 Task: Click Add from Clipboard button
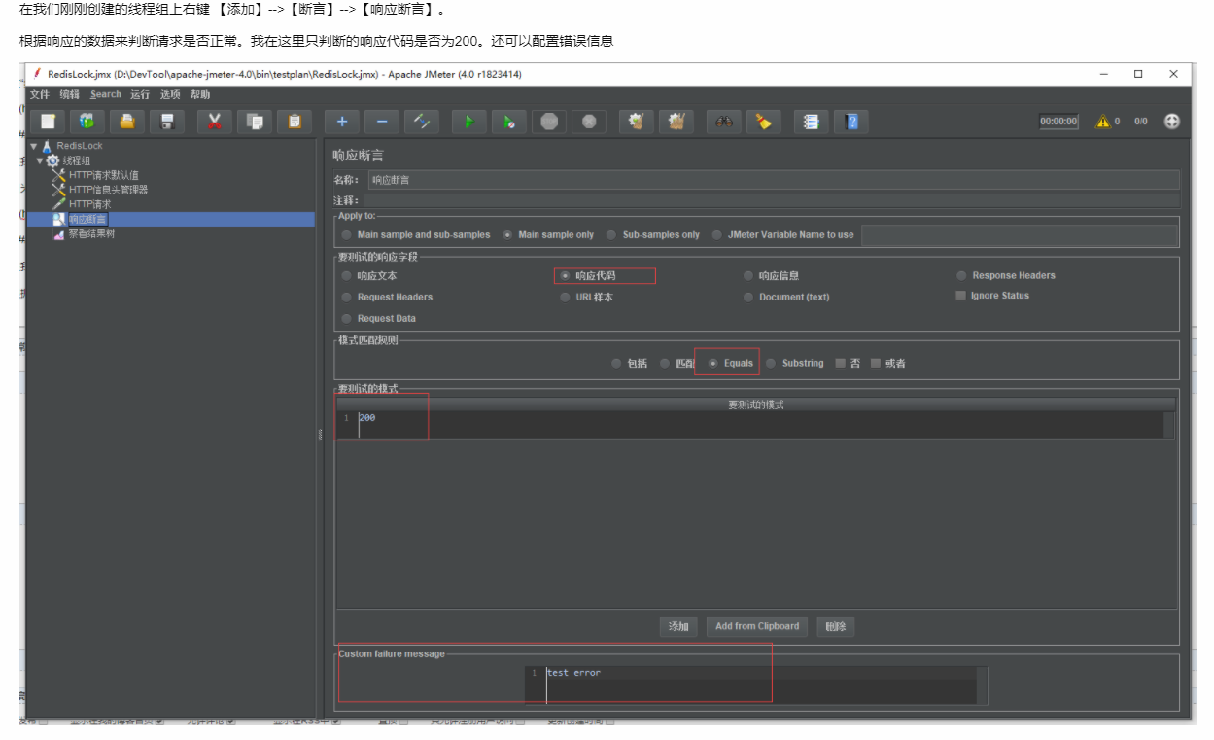coord(757,626)
